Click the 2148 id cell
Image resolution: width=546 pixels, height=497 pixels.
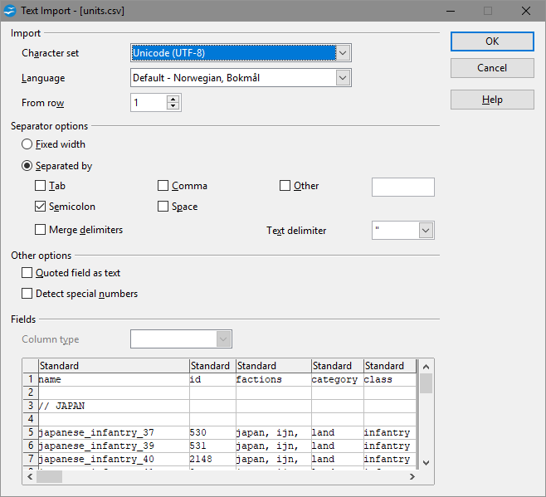tap(212, 459)
